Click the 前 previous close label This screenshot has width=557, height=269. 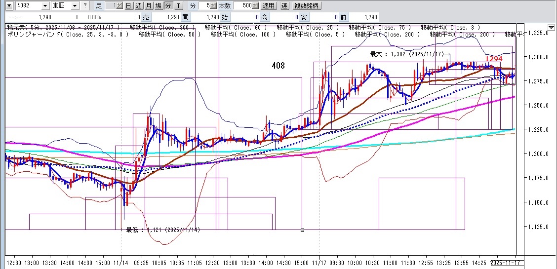tap(343, 17)
